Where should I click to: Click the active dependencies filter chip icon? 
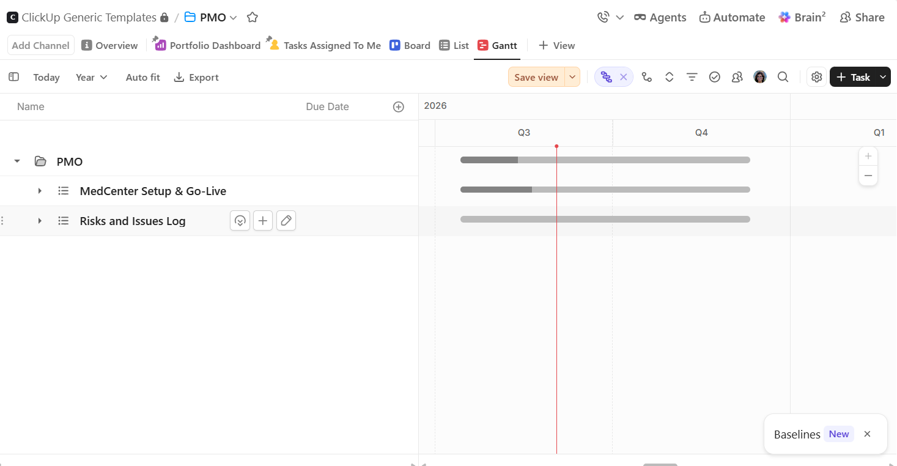coord(606,77)
